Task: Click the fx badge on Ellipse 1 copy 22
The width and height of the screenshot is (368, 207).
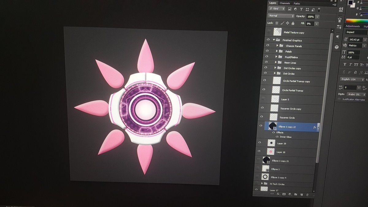Action: 315,127
